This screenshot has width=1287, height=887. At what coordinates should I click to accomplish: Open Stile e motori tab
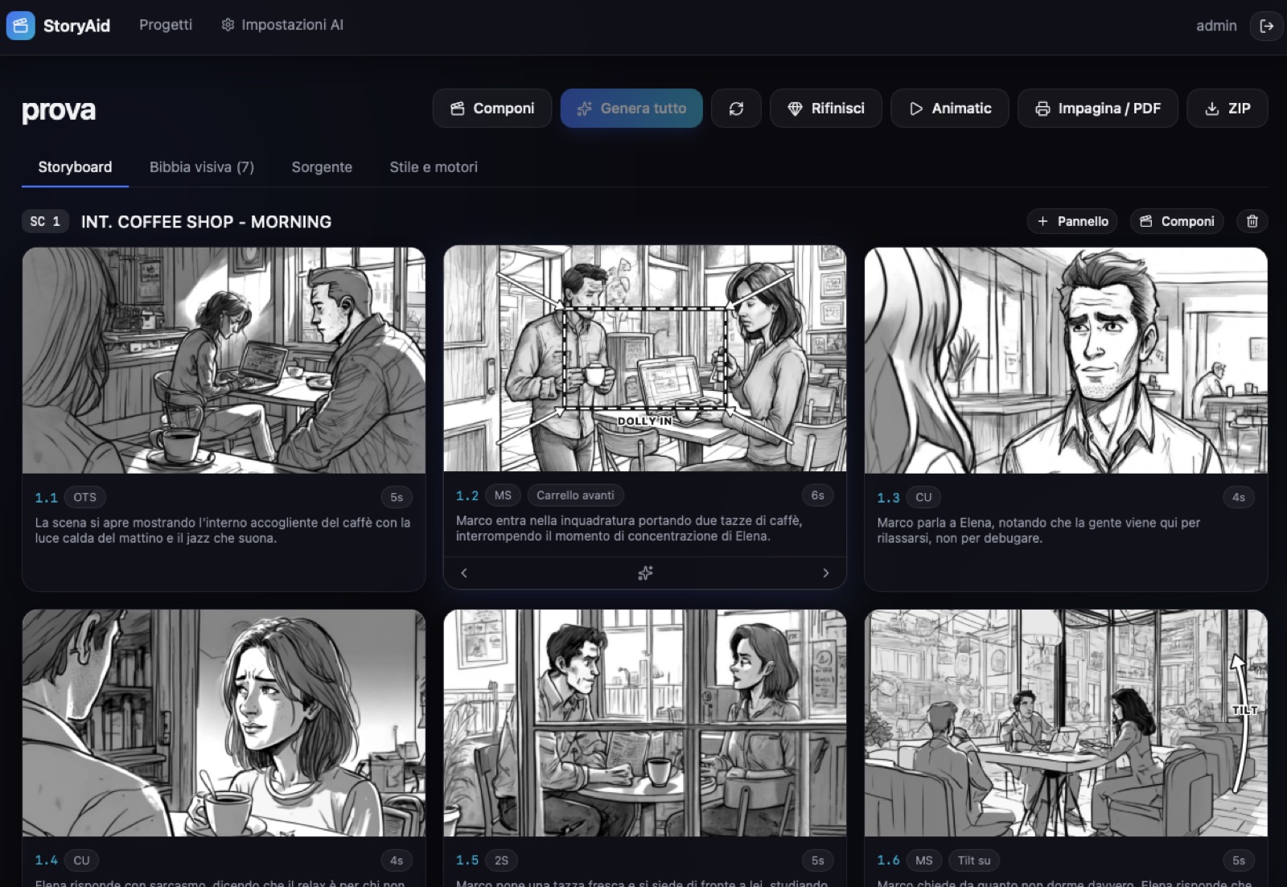point(434,167)
